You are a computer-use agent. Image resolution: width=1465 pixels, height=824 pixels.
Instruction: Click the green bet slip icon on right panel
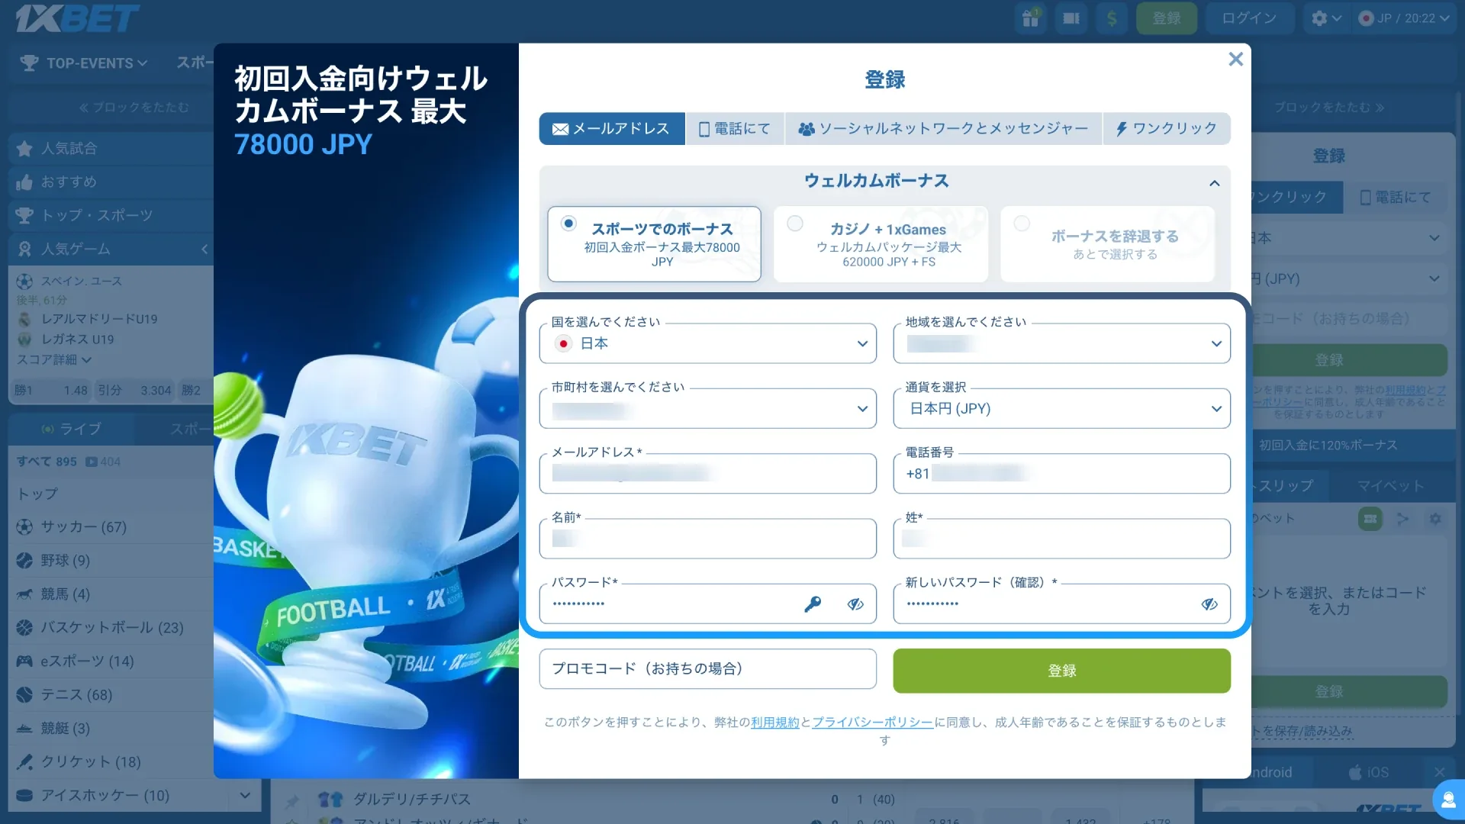(x=1370, y=520)
